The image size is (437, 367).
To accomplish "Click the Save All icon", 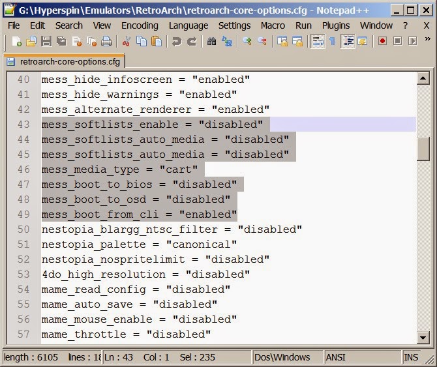I will (x=61, y=42).
